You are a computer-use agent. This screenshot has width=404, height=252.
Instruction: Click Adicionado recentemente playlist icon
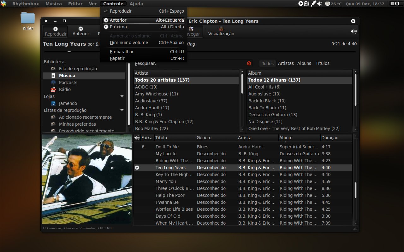point(53,117)
